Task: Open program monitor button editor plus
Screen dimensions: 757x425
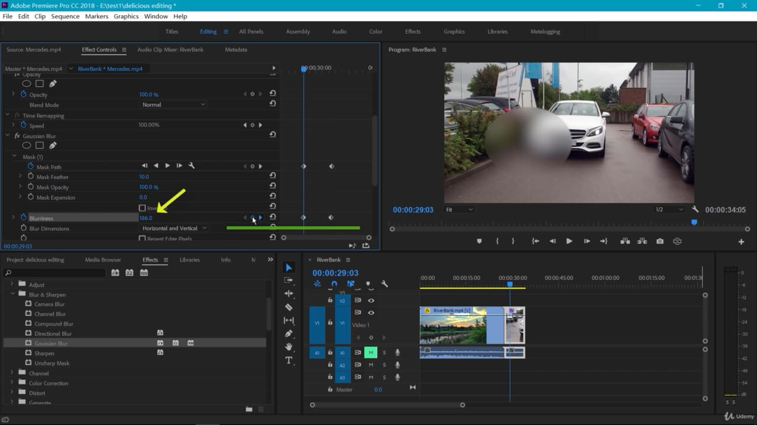Action: coord(741,241)
